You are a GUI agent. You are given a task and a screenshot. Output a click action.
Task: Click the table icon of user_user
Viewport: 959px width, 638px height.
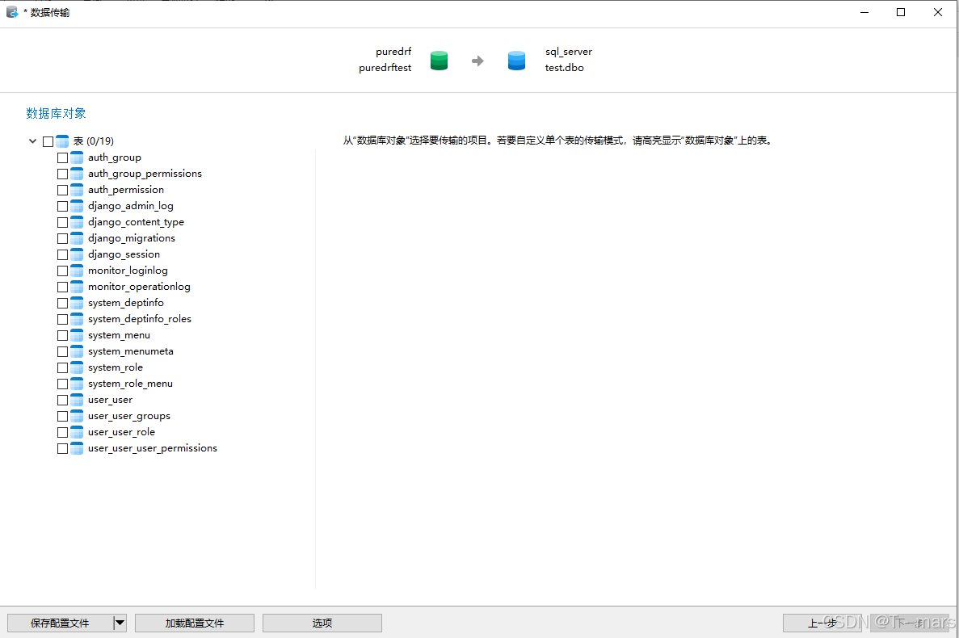point(77,401)
